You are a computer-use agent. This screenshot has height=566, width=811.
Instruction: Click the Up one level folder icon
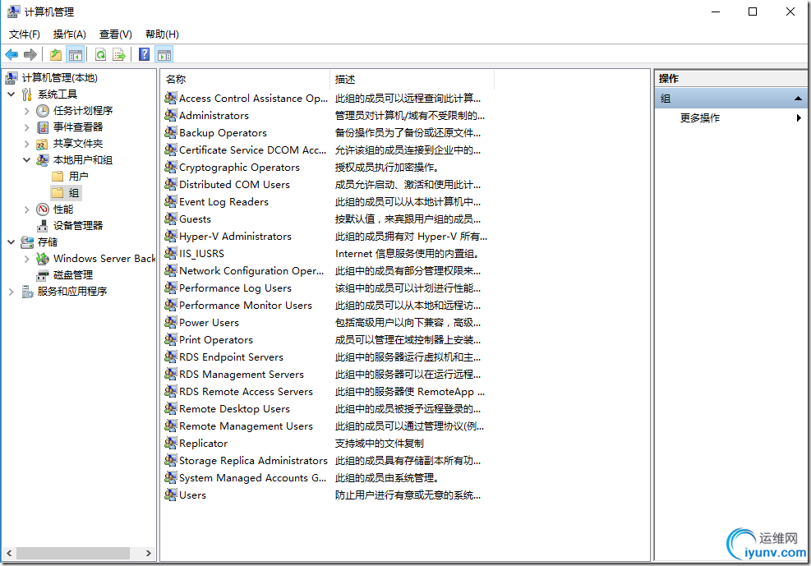point(56,54)
